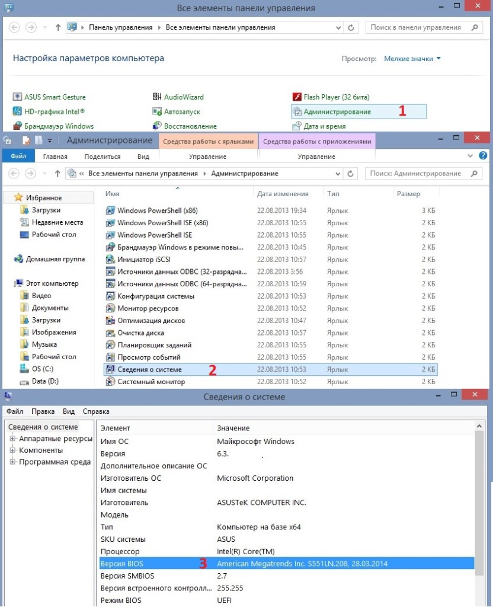Refresh the Control Panel address bar

(x=351, y=27)
